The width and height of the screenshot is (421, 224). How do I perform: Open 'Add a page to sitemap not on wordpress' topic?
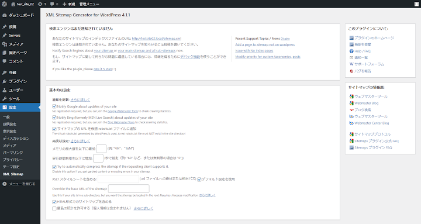[x=265, y=44]
